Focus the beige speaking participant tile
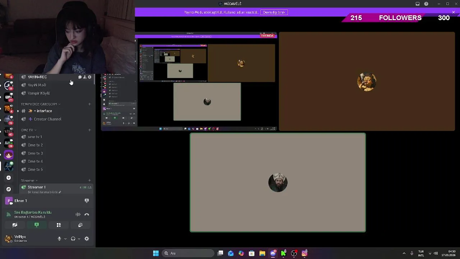Screen dimensions: 460x259 [278, 183]
